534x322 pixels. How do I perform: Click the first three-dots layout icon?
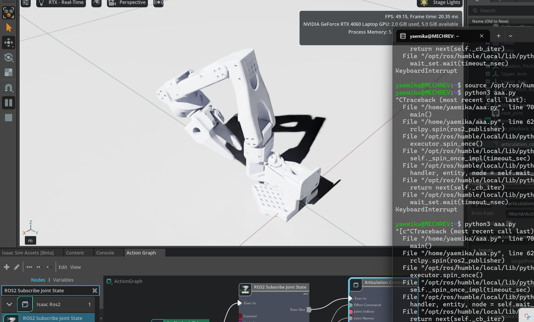pyautogui.click(x=29, y=267)
